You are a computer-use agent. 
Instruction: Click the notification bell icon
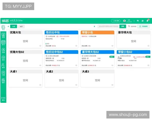[x=147, y=21]
